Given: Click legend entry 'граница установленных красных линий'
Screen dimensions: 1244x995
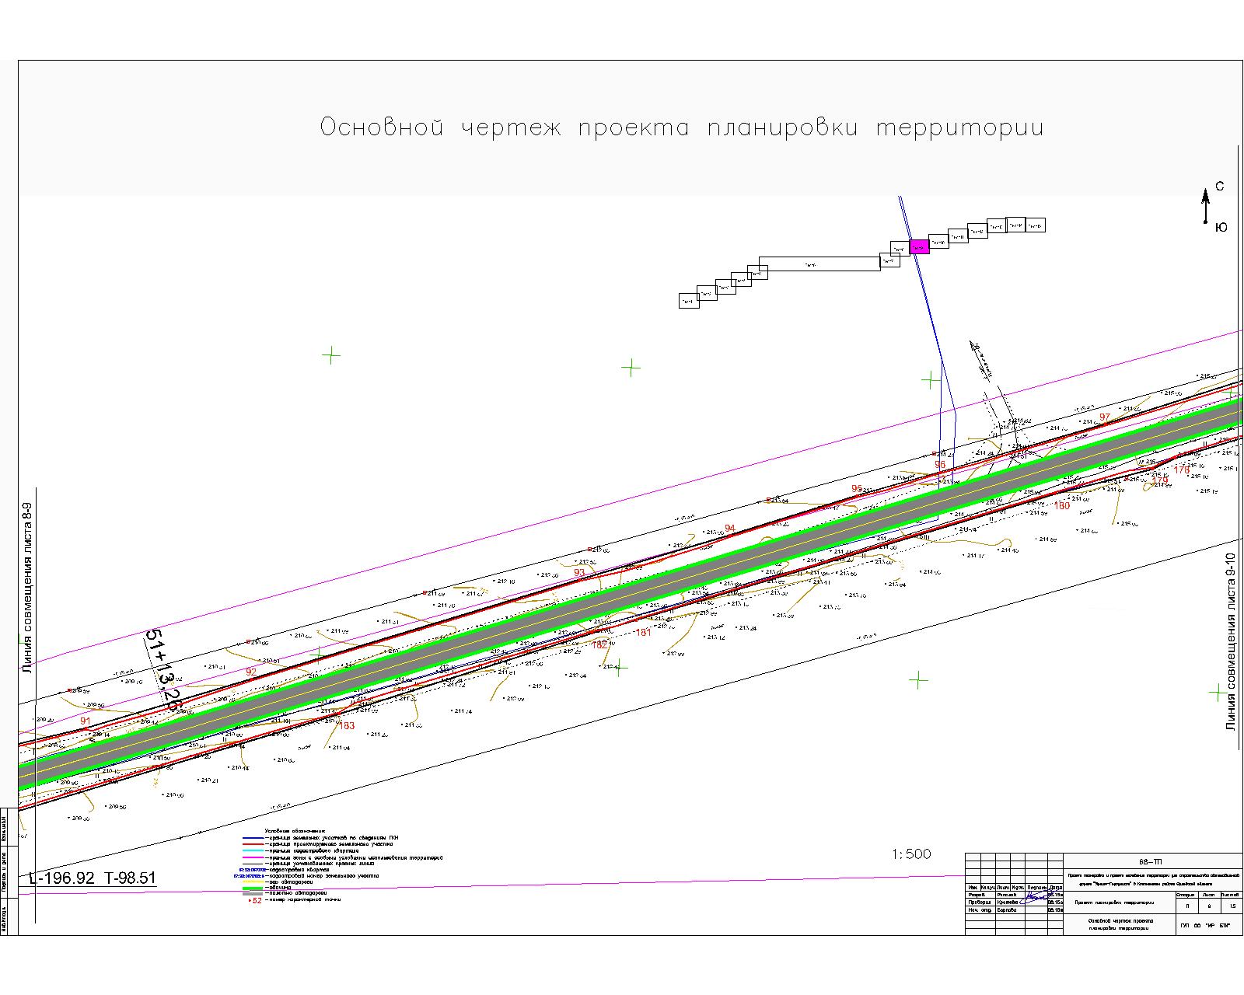Looking at the screenshot, I should click(322, 864).
